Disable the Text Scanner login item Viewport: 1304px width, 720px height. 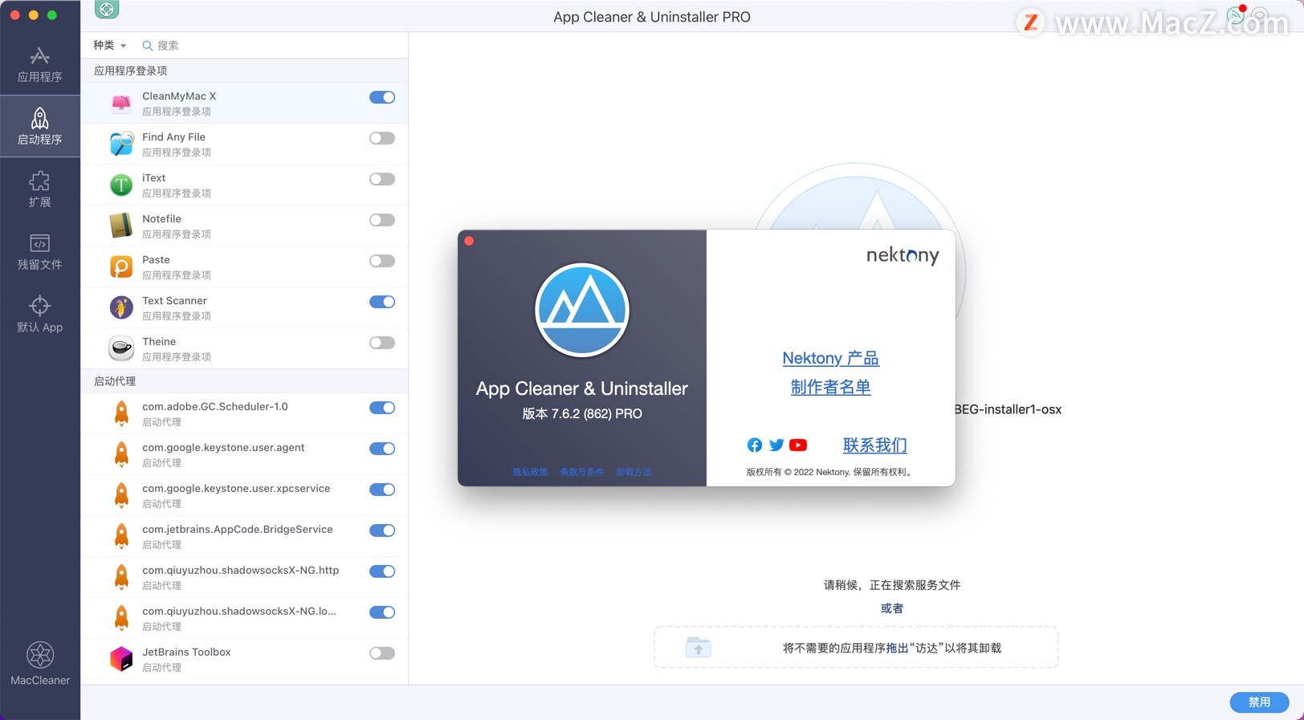tap(382, 302)
